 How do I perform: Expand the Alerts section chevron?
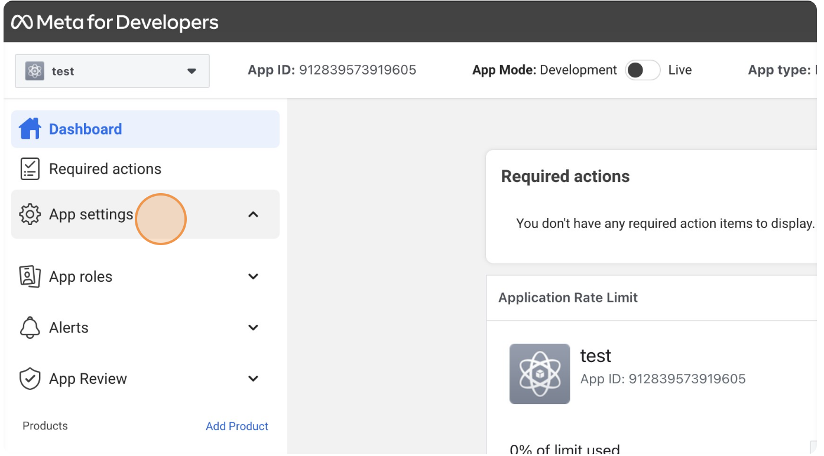point(253,328)
